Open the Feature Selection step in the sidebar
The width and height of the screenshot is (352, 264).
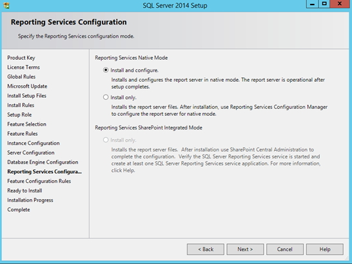(26, 124)
